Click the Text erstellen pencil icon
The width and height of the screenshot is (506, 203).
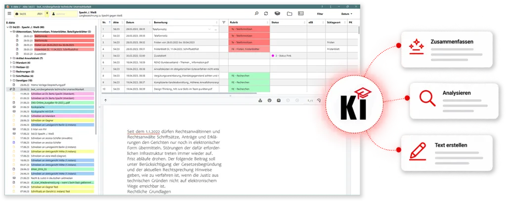tap(418, 151)
